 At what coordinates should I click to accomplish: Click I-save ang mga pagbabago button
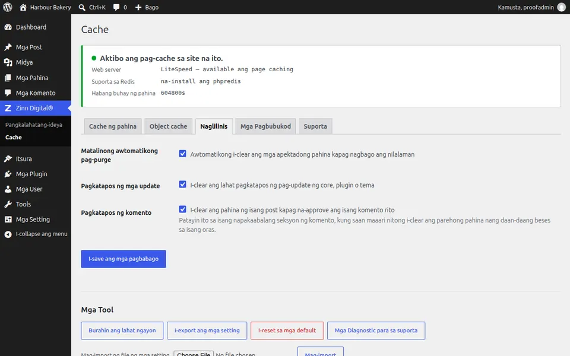123,259
